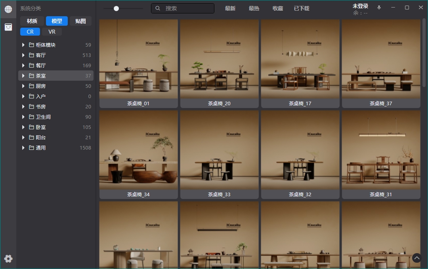
Task: Expand the 书房 category
Action: 23,106
